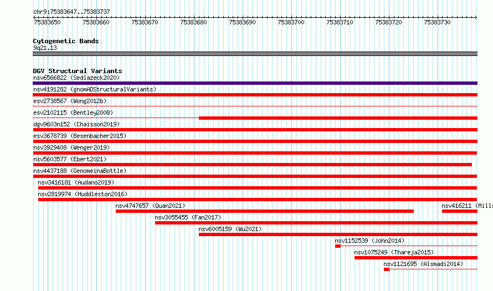Image resolution: width=493 pixels, height=291 pixels.
Task: Click ruler position 75383700
Action: 291,22
